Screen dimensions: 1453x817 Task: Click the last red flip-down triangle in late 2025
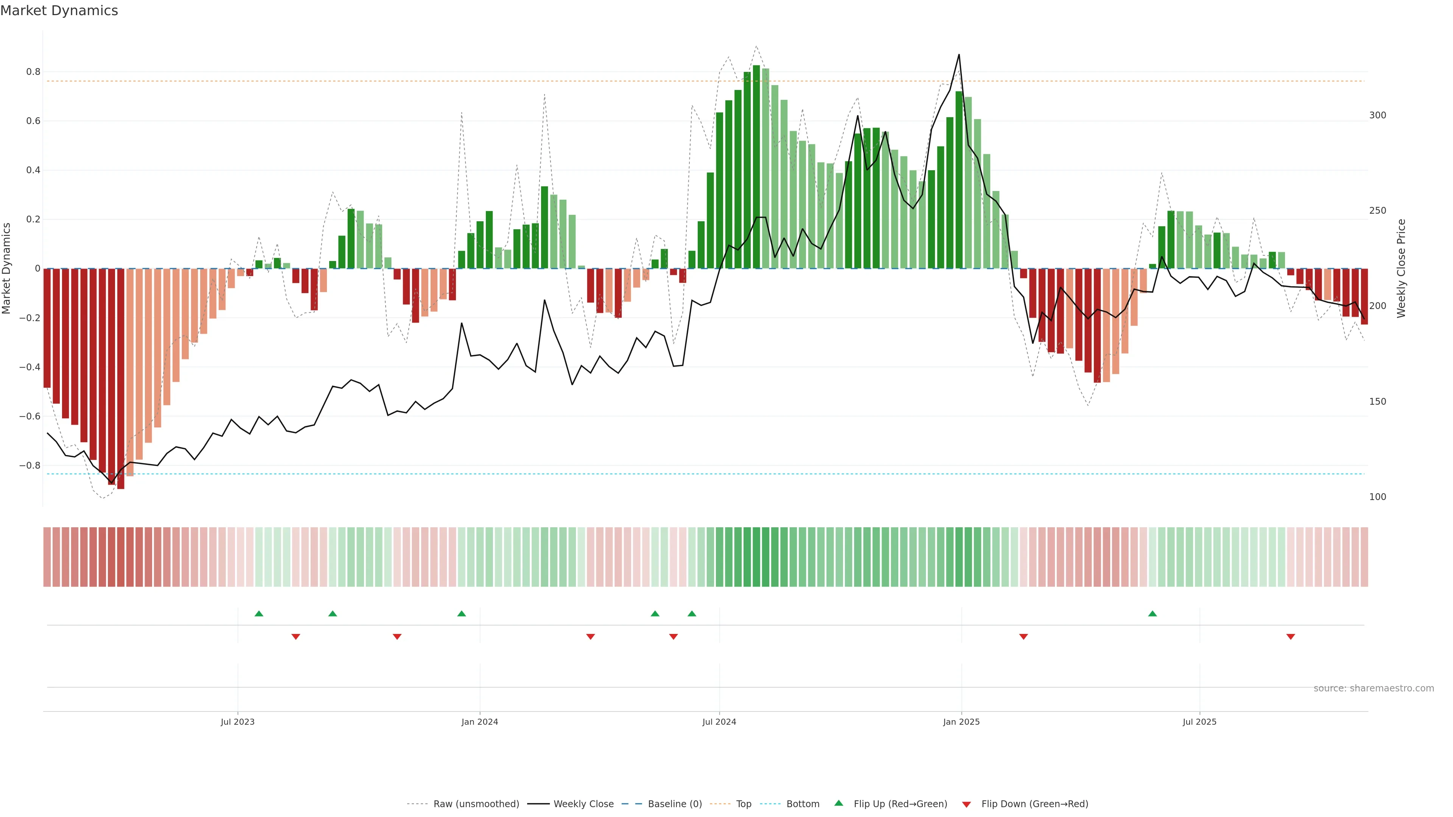tap(1291, 637)
